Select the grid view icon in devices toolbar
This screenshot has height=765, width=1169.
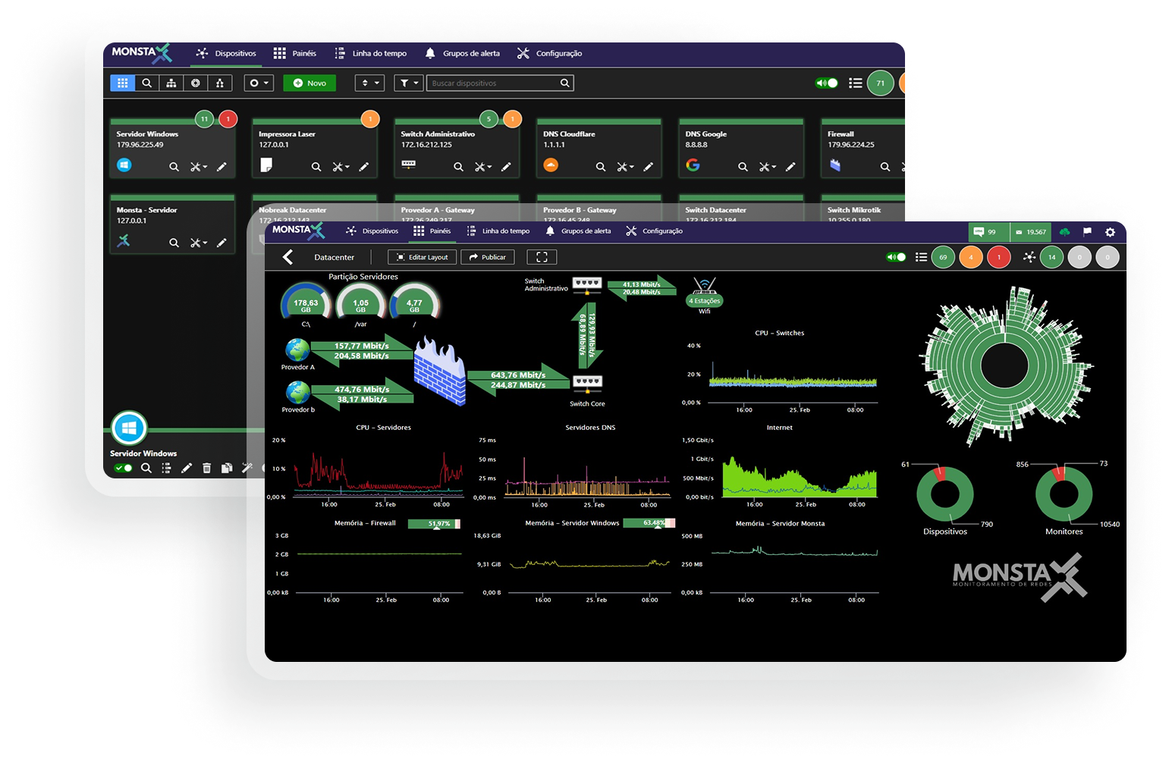(x=123, y=83)
